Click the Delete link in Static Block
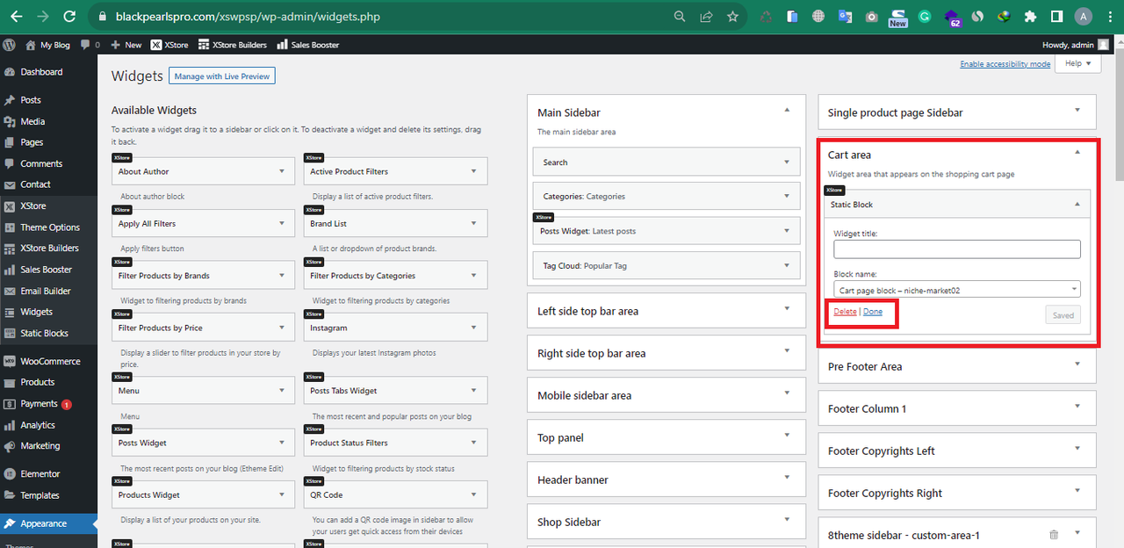The image size is (1124, 548). (x=845, y=312)
